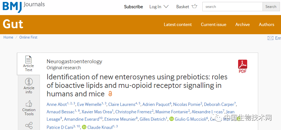Open ORCID icon beside Claude Knauf
This screenshot has height=130, width=281.
click(84, 127)
